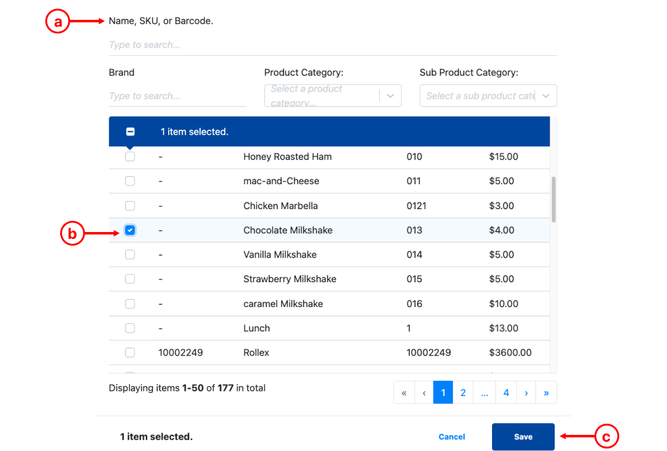Click the Cancel link
Image resolution: width=667 pixels, height=451 pixels.
[x=452, y=437]
